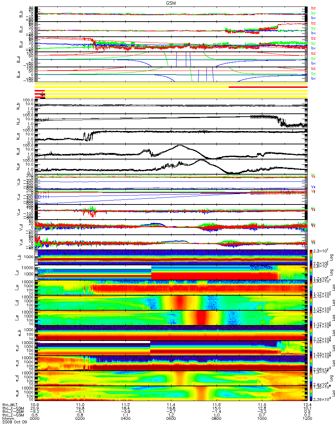Click inside the i_a ion spectrogram panel
335x432 pixels.
tap(171, 287)
